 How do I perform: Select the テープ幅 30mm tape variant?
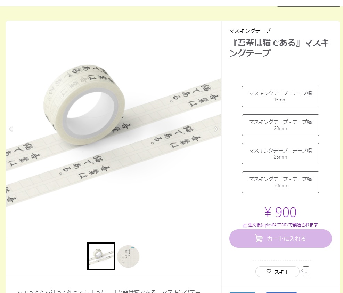tap(280, 182)
